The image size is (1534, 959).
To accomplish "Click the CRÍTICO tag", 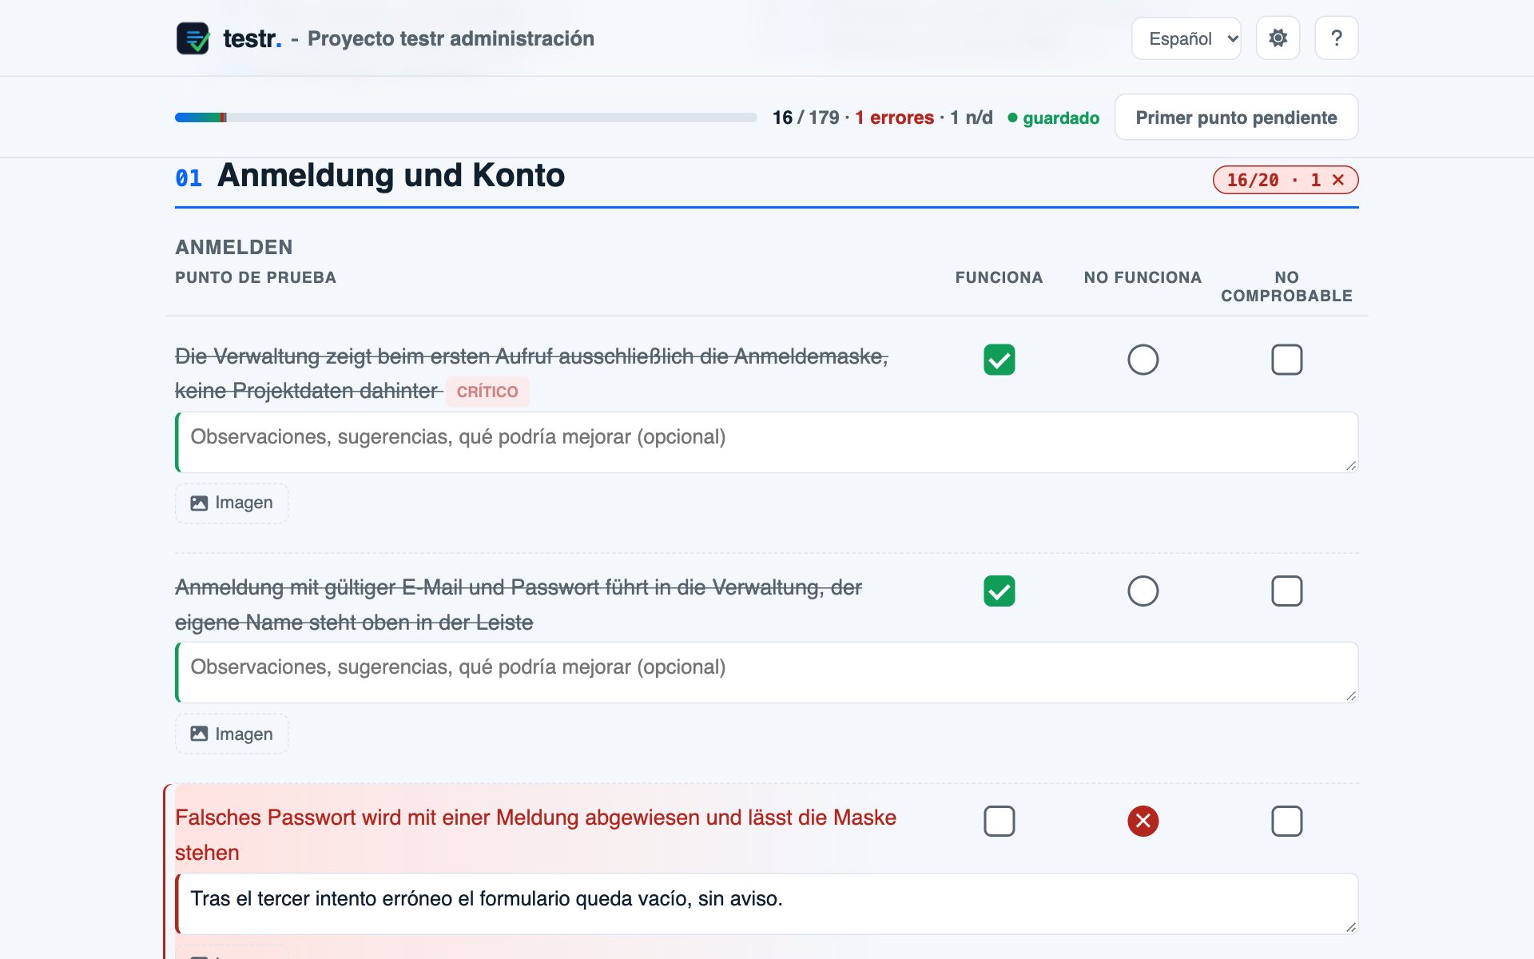I will click(487, 392).
